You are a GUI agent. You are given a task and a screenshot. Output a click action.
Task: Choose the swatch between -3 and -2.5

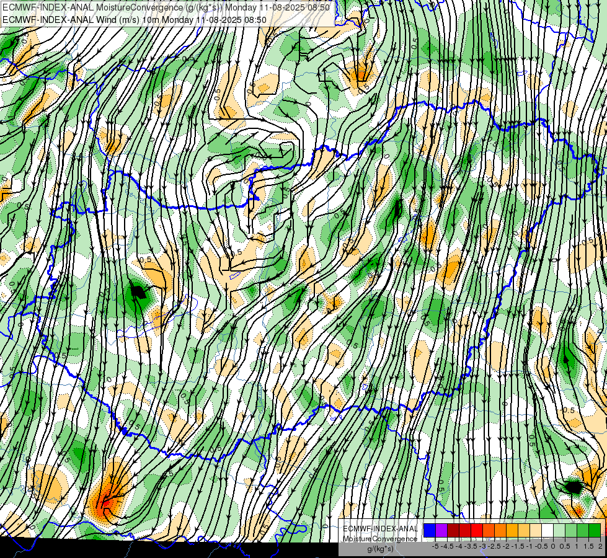[489, 530]
